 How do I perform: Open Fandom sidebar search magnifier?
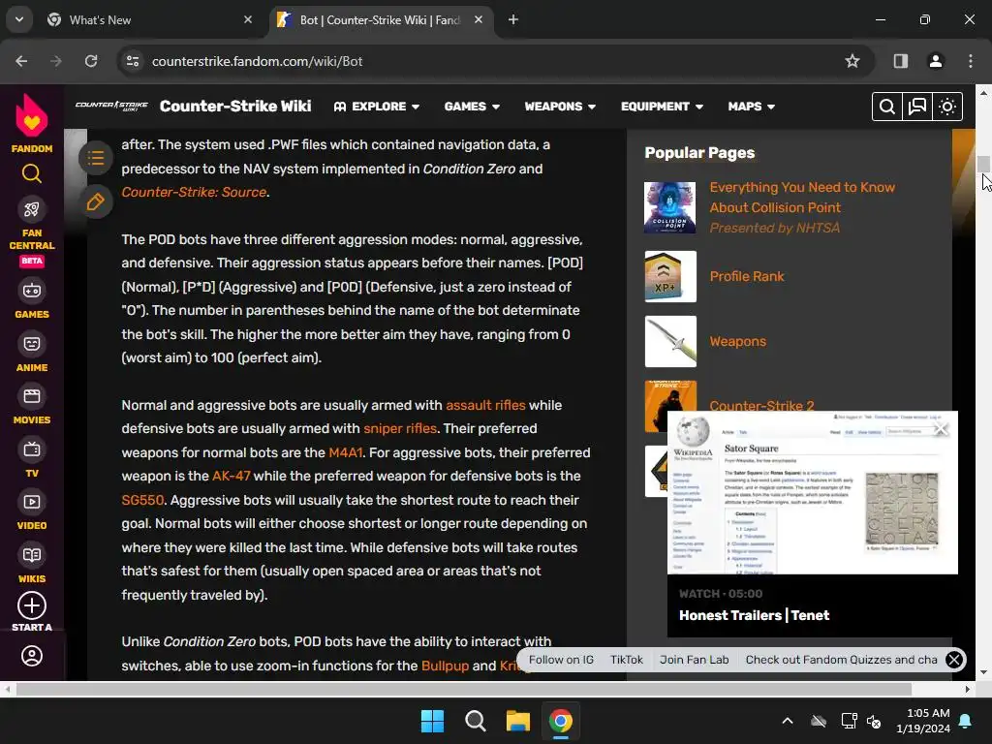(32, 173)
